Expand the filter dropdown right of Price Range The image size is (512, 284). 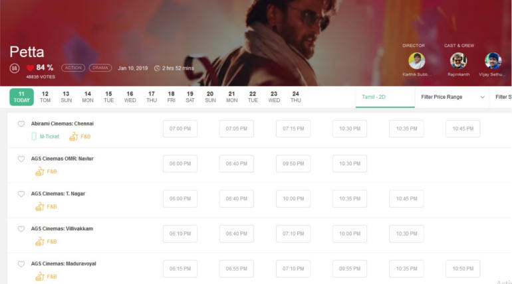pyautogui.click(x=502, y=97)
